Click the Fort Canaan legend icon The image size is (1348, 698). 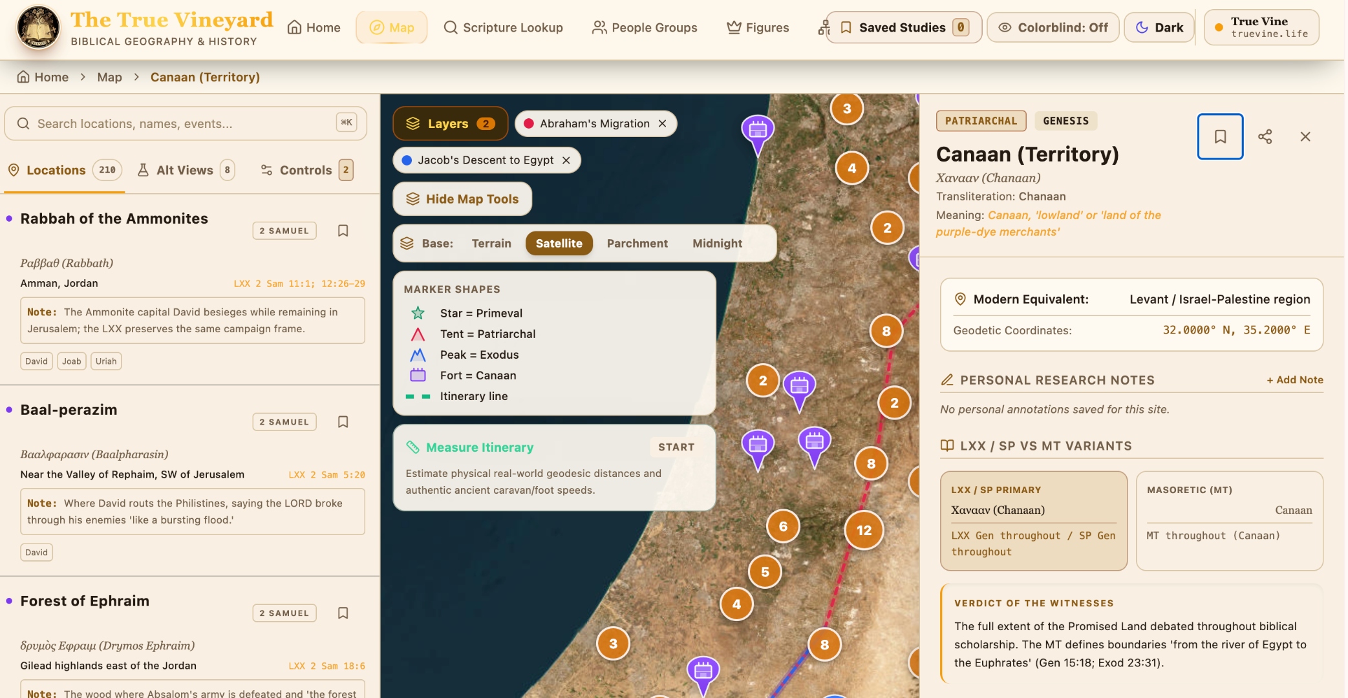[418, 375]
